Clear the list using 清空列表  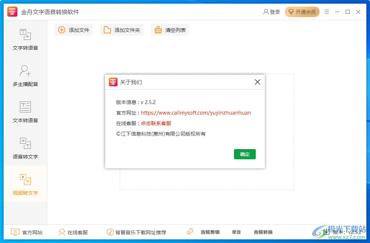[170, 30]
